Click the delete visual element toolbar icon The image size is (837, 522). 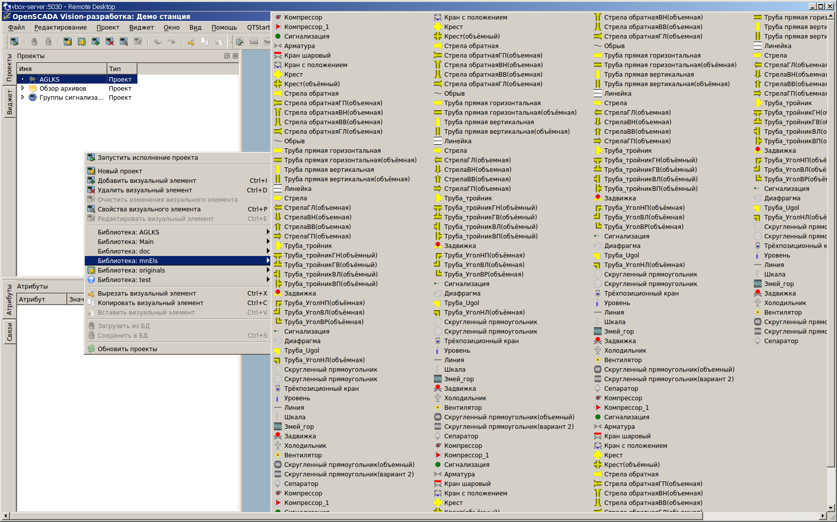(110, 42)
